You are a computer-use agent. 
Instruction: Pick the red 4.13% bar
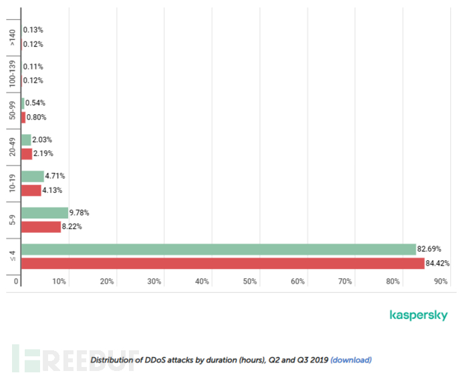(31, 190)
